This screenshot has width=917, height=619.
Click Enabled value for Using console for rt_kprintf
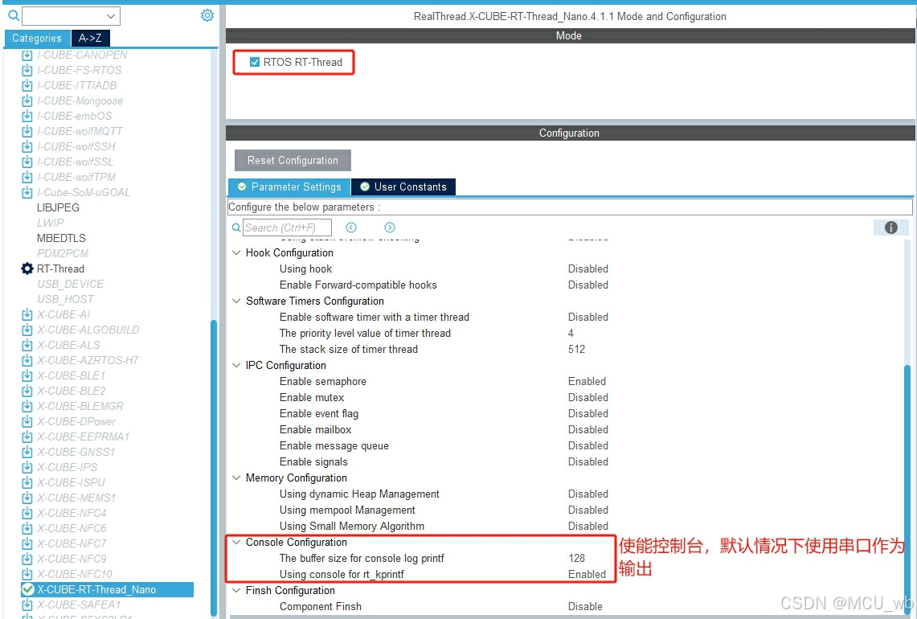587,574
